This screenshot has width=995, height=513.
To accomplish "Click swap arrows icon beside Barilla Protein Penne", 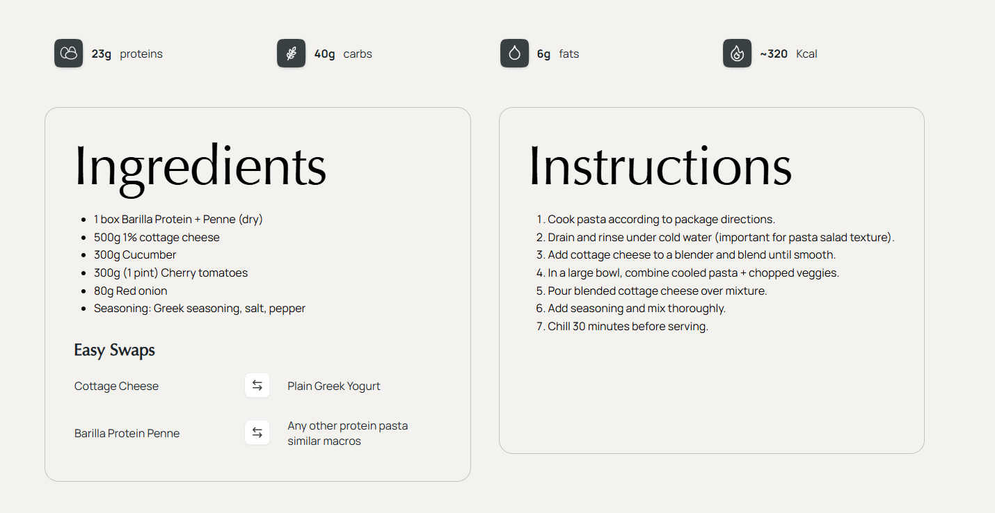I will tap(257, 433).
